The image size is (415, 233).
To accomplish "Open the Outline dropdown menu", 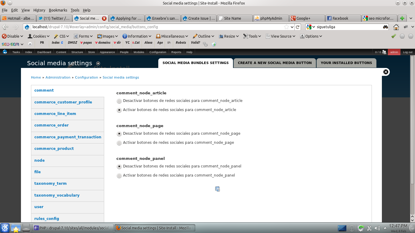I will pos(204,36).
